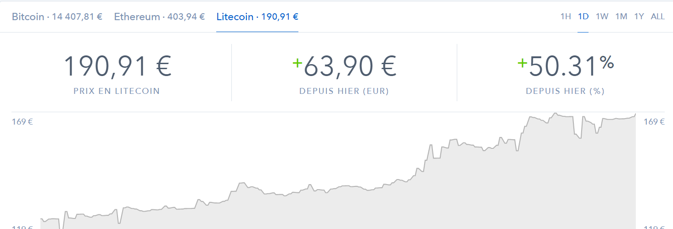Click the DEPUIS HIER (%) label
Image resolution: width=673 pixels, height=229 pixels.
point(565,91)
